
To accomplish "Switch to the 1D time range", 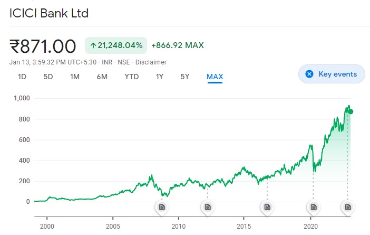I will click(22, 77).
